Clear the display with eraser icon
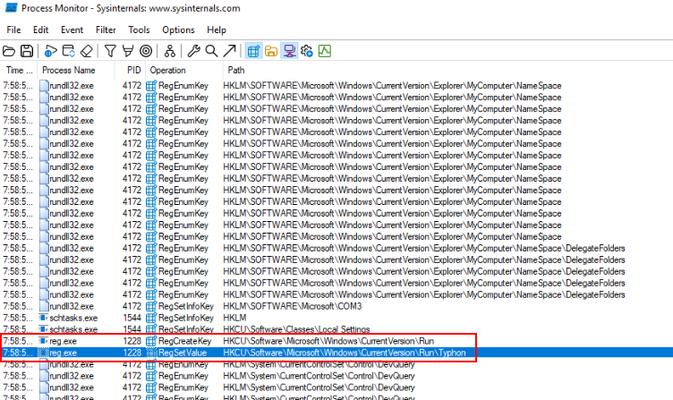 tap(86, 51)
